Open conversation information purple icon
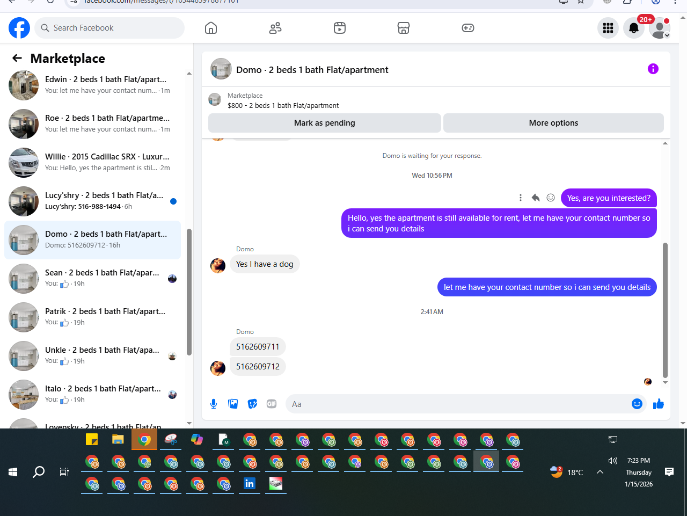Viewport: 687px width, 516px height. point(653,69)
